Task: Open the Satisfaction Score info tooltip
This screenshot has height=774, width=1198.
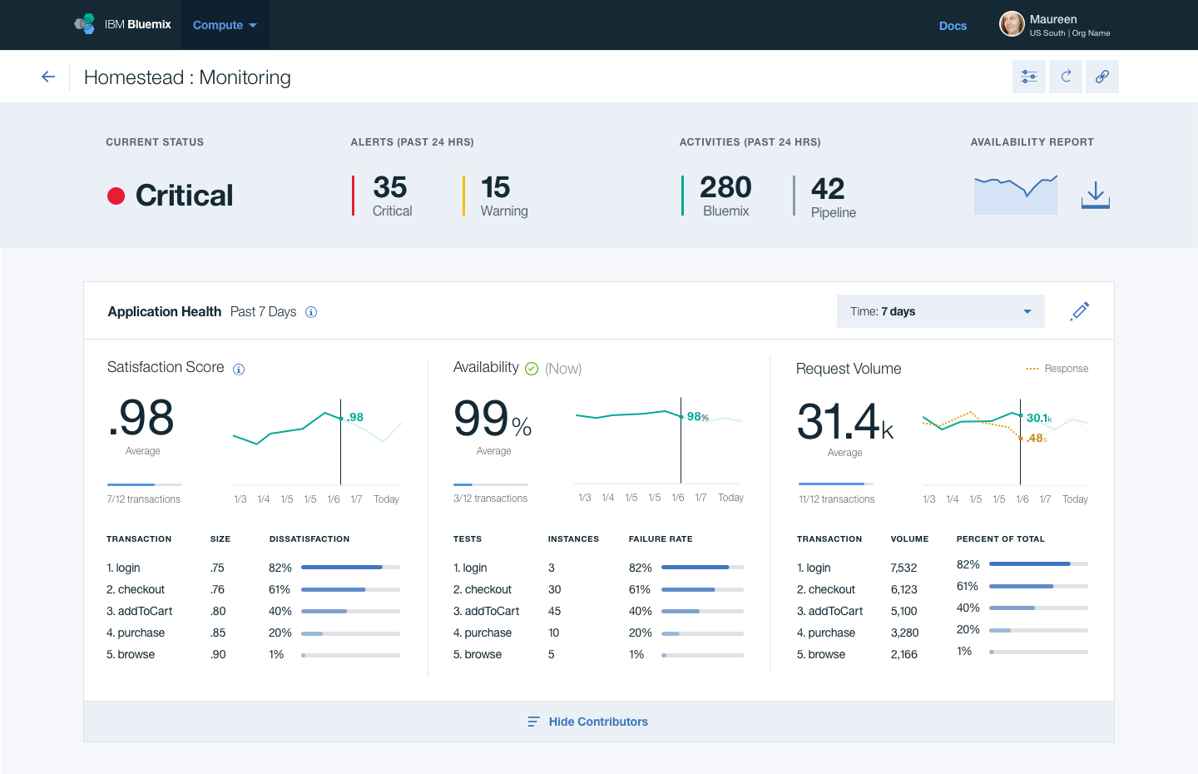Action: (239, 369)
